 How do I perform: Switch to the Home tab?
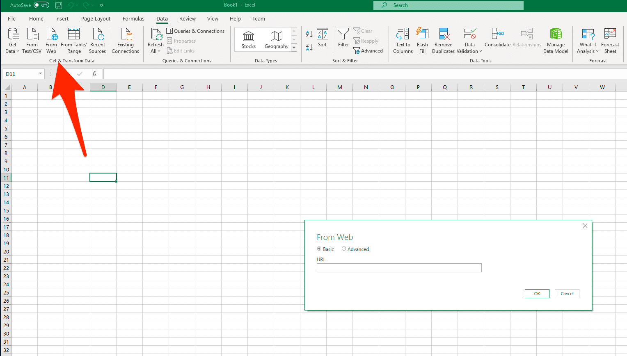point(36,19)
